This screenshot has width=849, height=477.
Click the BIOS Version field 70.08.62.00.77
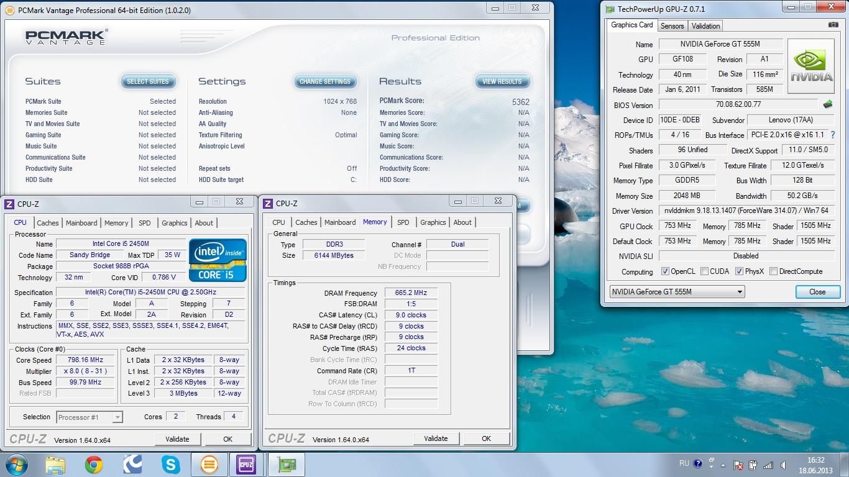pos(738,105)
